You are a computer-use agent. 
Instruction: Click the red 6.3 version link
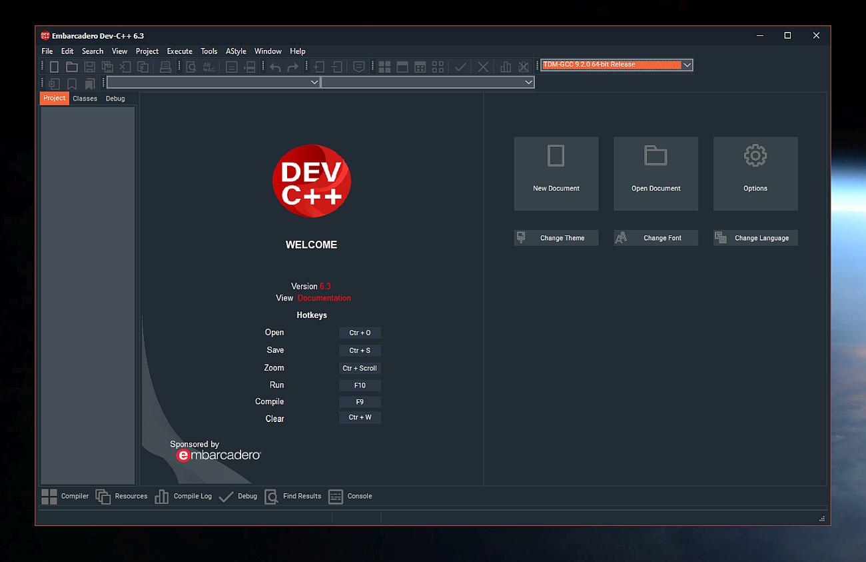pos(325,286)
